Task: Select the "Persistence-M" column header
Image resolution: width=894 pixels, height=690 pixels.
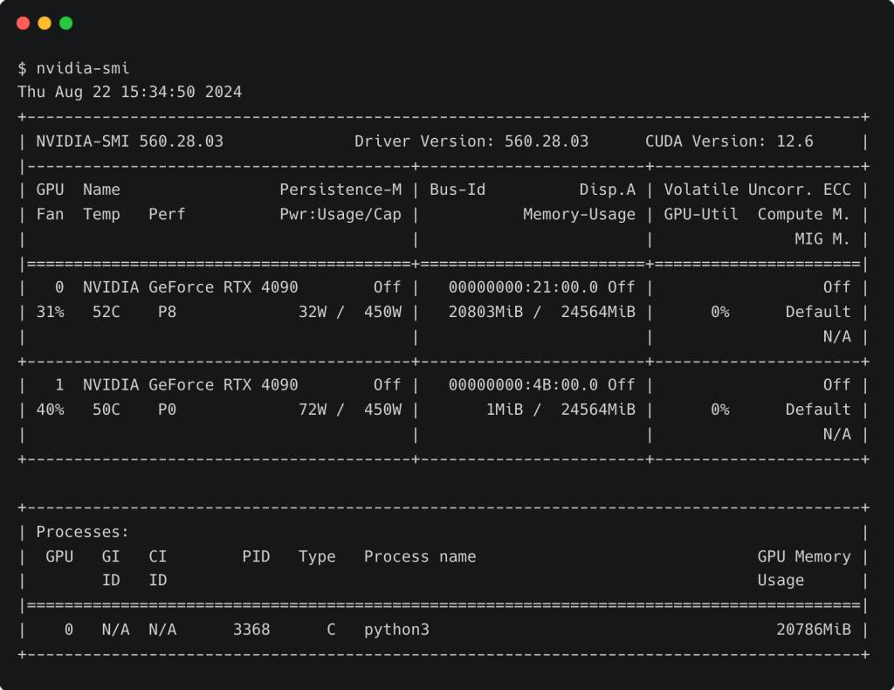Action: (341, 190)
